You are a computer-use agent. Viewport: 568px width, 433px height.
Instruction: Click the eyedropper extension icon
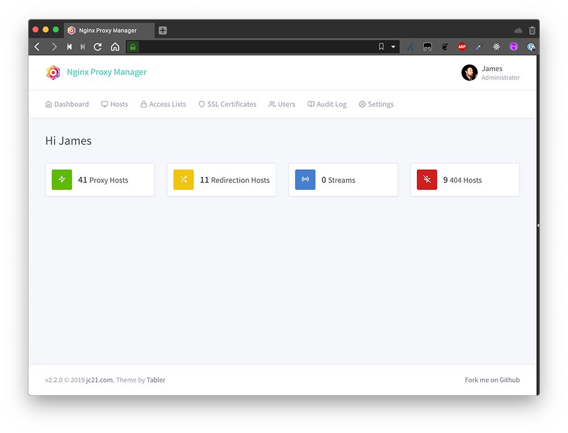coord(479,47)
